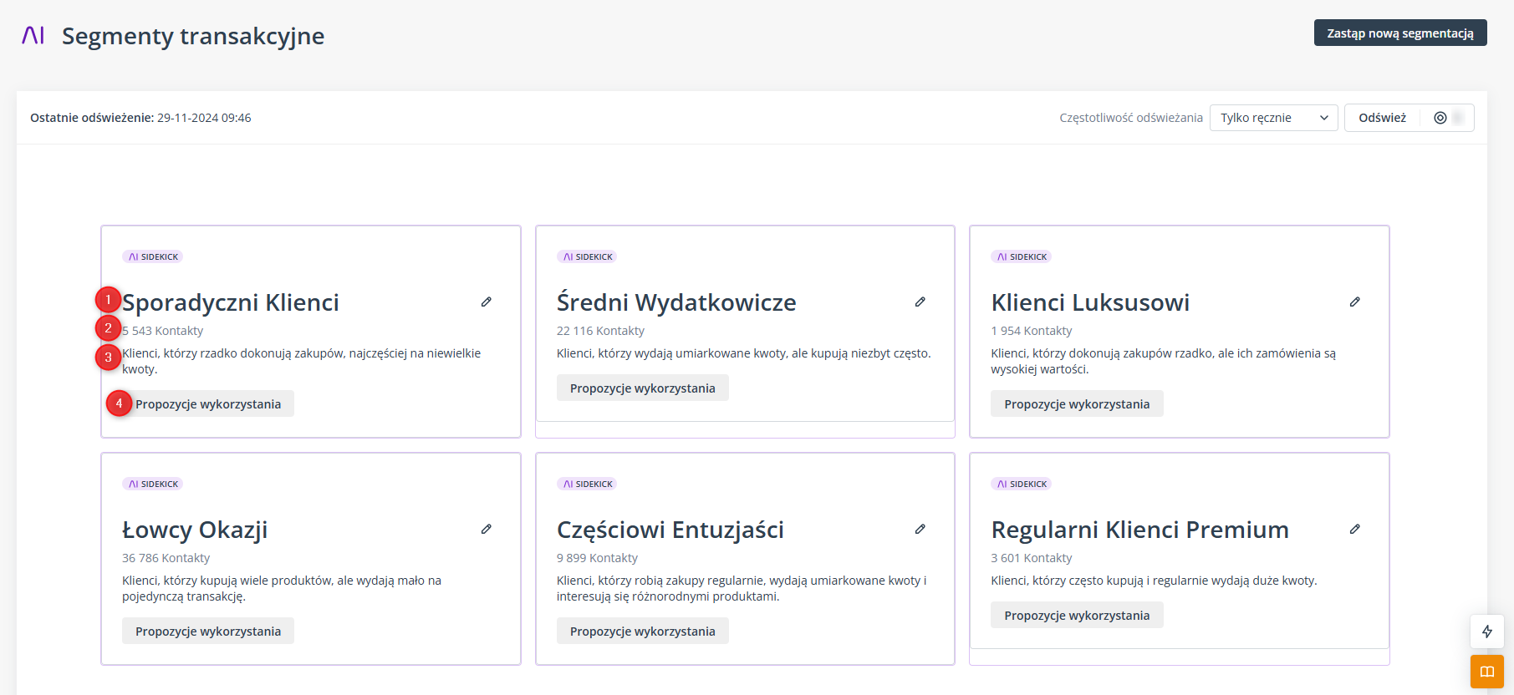Open Propozycje wykorzystania for Łowcy Okazji
This screenshot has height=695, width=1514.
pyautogui.click(x=208, y=632)
